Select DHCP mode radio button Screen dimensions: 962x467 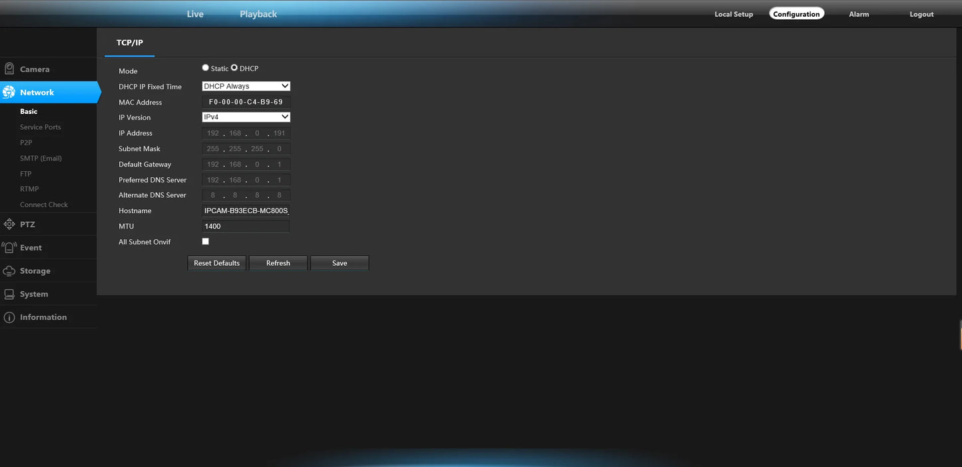point(234,68)
